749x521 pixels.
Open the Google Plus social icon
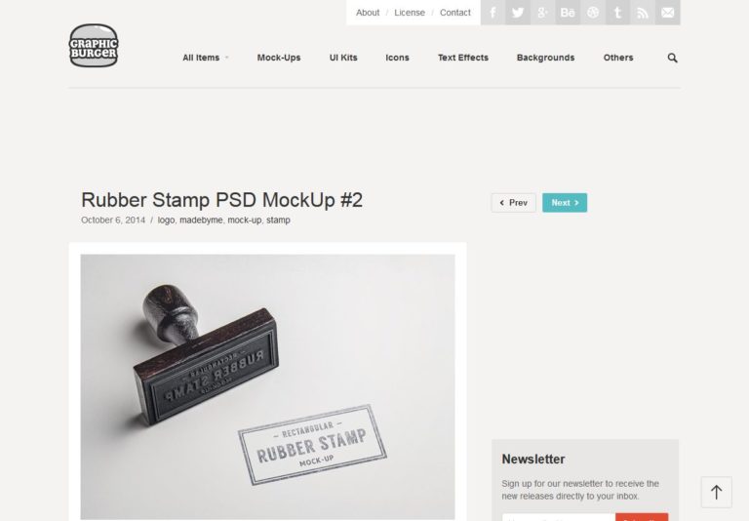click(x=542, y=13)
